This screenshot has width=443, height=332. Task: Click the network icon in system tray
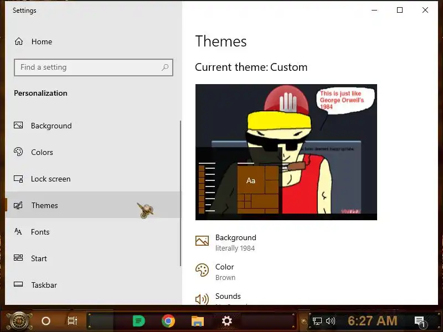coord(317,321)
